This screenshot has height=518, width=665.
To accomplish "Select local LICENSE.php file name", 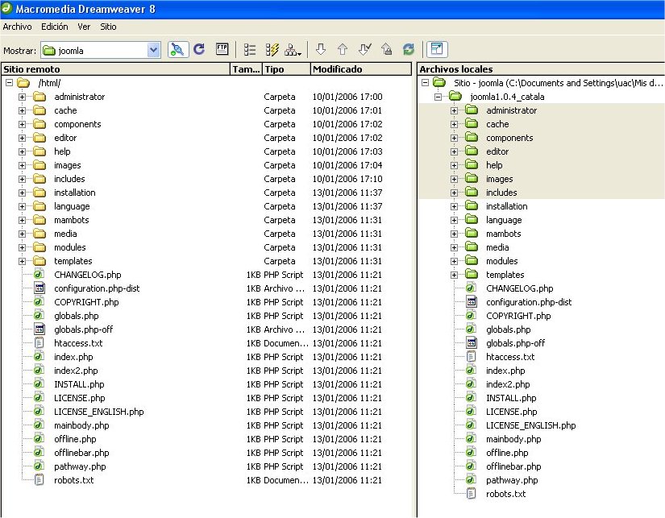I will (x=512, y=412).
